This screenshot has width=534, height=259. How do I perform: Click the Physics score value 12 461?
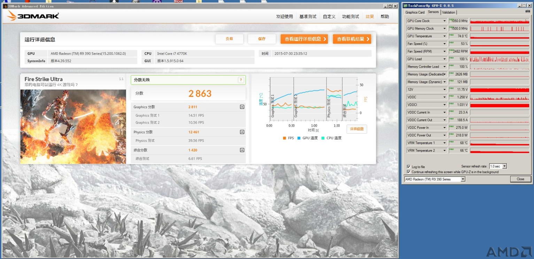point(194,132)
